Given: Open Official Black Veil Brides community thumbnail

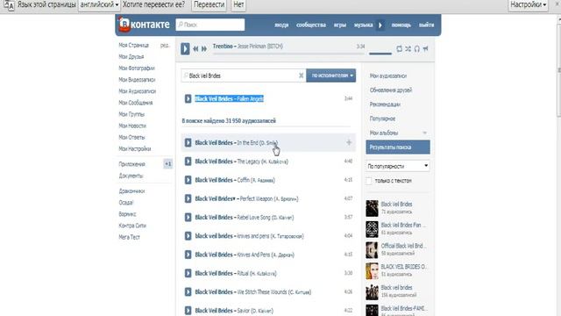Looking at the screenshot, I should [372, 250].
